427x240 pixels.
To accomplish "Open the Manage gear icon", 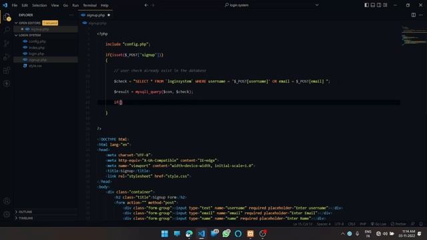I will [7, 215].
